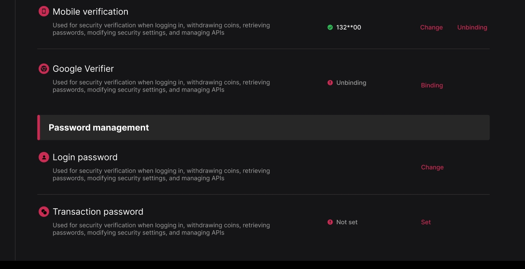Image resolution: width=525 pixels, height=269 pixels.
Task: Click the Password management section header
Action: point(99,128)
